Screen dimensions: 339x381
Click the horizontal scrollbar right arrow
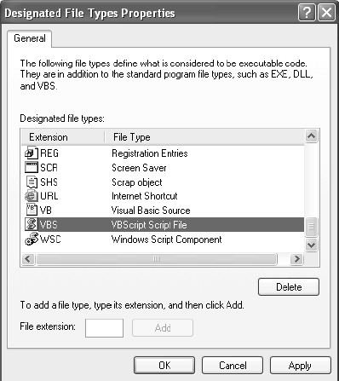point(296,259)
